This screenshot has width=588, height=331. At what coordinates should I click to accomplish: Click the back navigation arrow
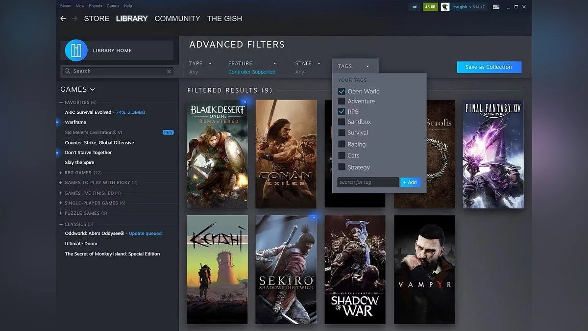pos(63,19)
